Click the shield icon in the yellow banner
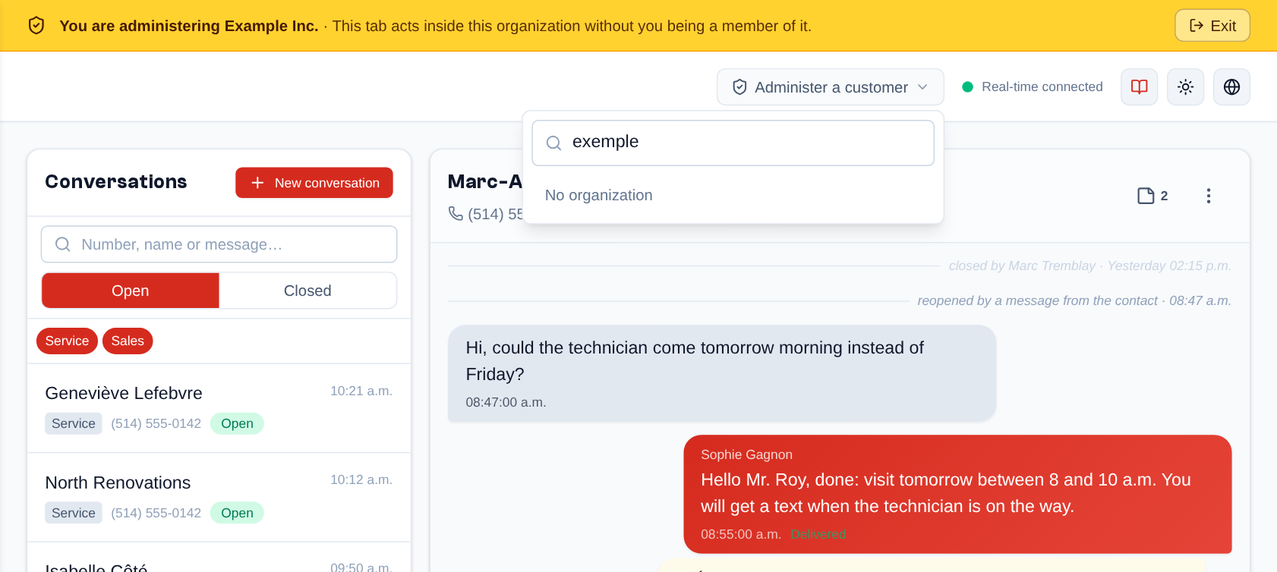The width and height of the screenshot is (1277, 572). click(x=36, y=26)
